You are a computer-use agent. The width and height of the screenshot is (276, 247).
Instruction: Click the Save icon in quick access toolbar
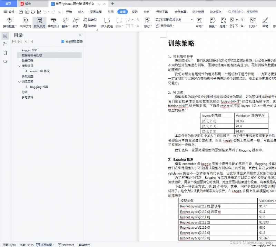[21, 12]
